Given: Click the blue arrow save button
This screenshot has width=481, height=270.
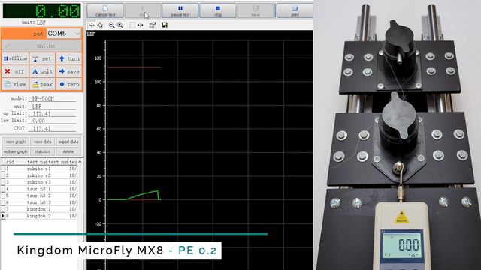Looking at the screenshot, I should point(69,71).
